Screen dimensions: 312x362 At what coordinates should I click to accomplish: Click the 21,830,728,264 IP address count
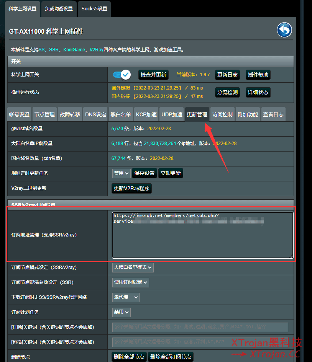[x=160, y=143]
